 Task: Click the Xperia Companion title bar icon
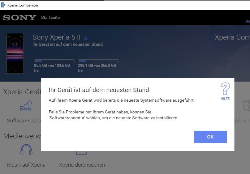tap(3, 5)
